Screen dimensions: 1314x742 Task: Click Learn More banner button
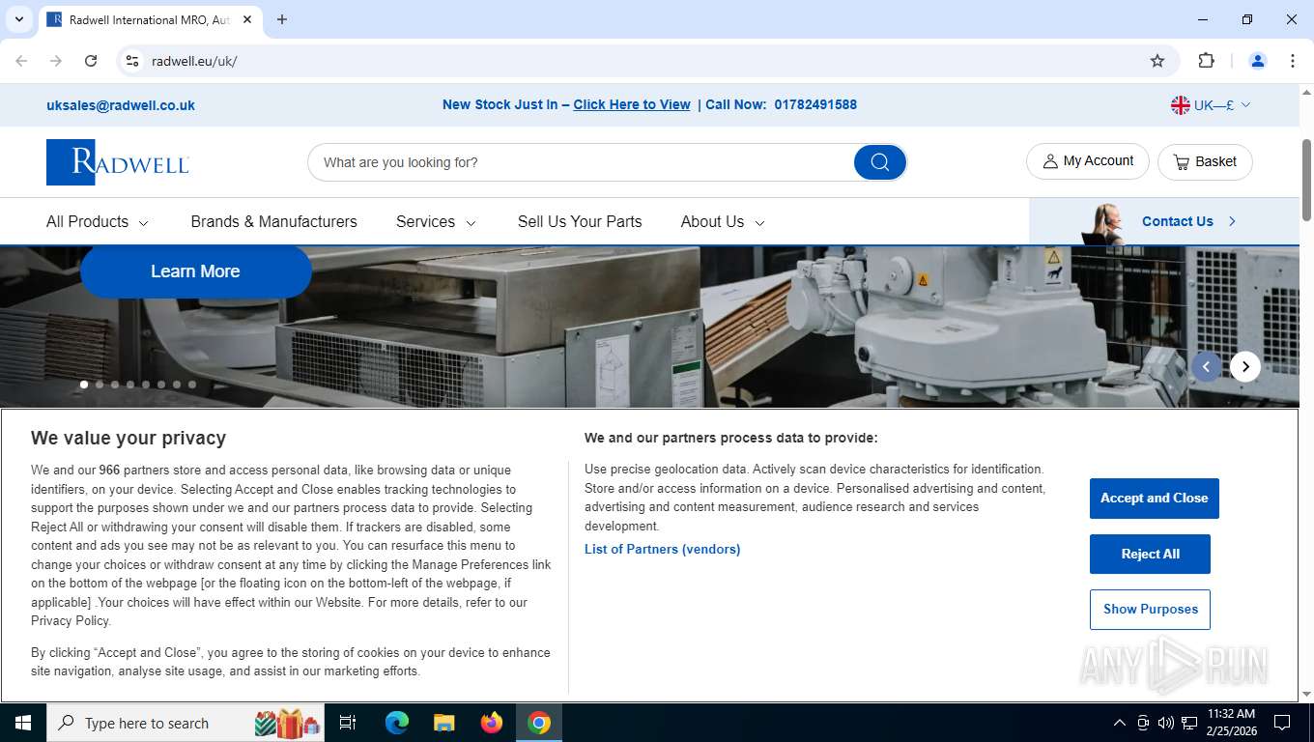point(195,271)
